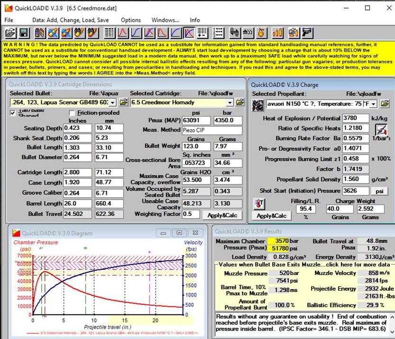Click the Propellant Solid Density field
Image resolution: width=395 pixels, height=339 pixels.
click(x=356, y=179)
